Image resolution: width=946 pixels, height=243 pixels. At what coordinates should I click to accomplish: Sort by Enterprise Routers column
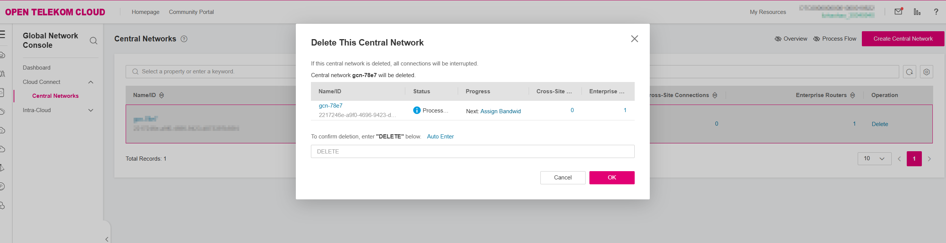point(852,96)
